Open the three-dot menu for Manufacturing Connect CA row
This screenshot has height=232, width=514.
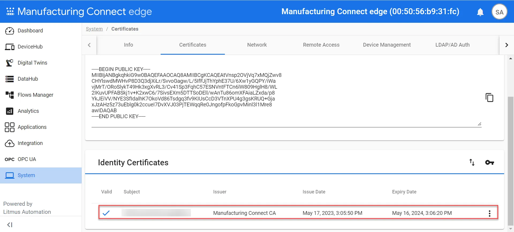pos(490,213)
